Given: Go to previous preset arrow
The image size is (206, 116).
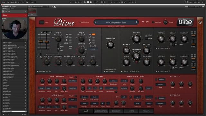Looking at the screenshot, I should coord(96,22).
